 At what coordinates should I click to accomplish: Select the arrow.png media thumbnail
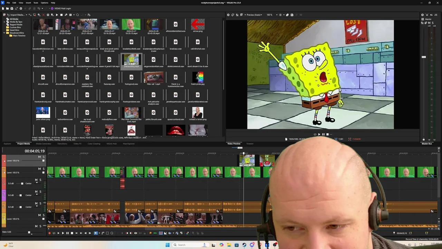198,25
